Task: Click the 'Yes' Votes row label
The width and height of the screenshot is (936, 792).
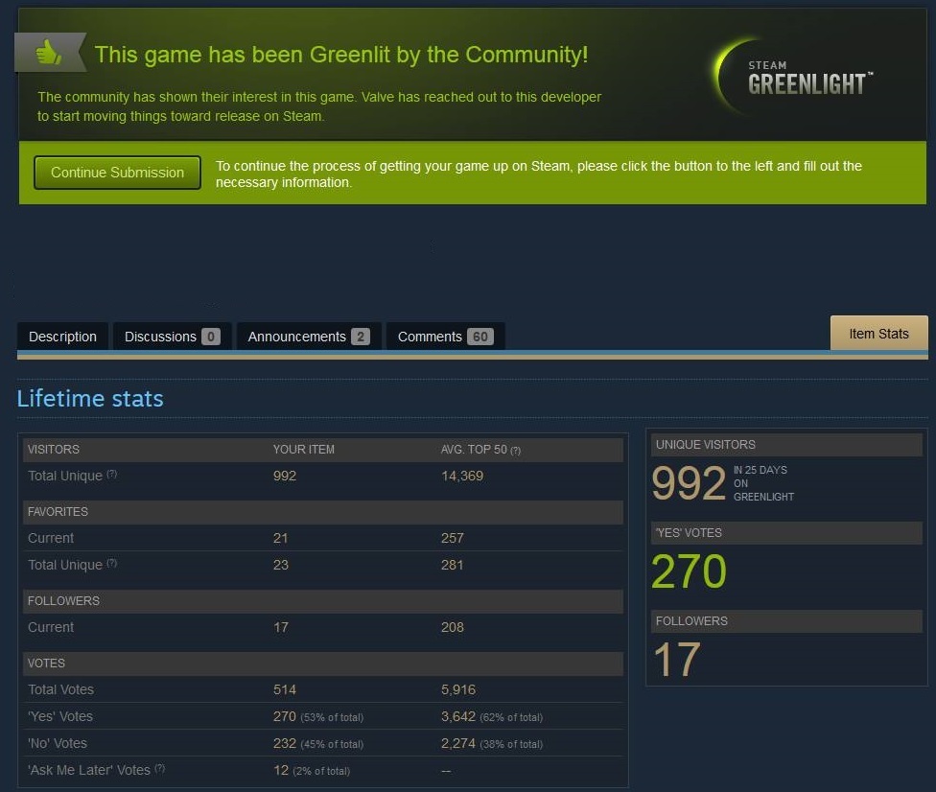Action: 60,716
